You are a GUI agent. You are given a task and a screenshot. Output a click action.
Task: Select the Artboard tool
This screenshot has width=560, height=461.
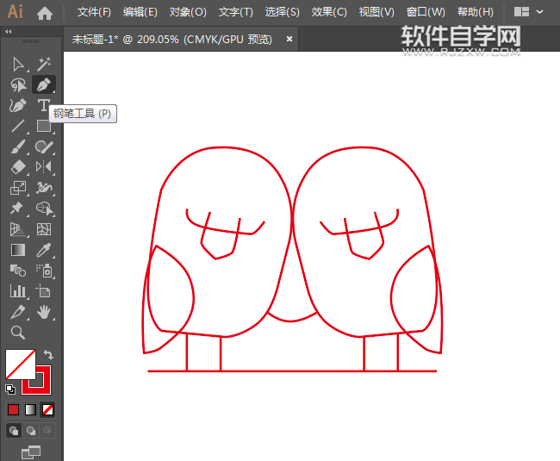(x=43, y=291)
